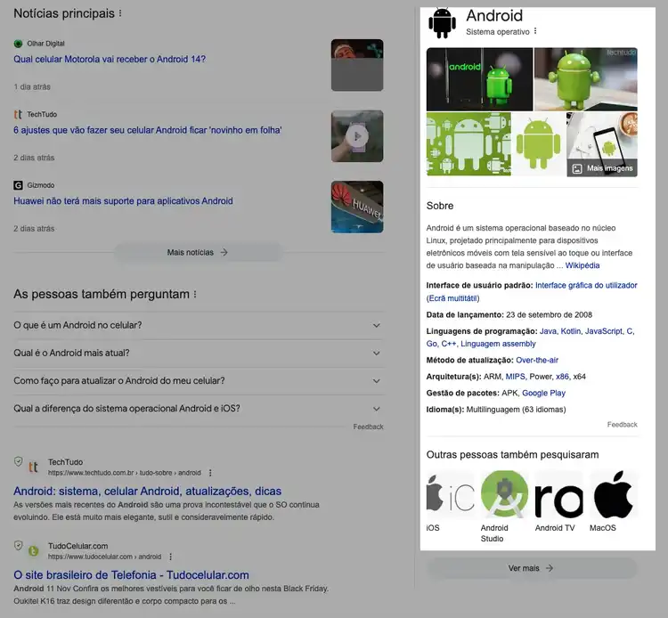Click the iOS related search icon
This screenshot has height=618, width=668.
point(451,494)
